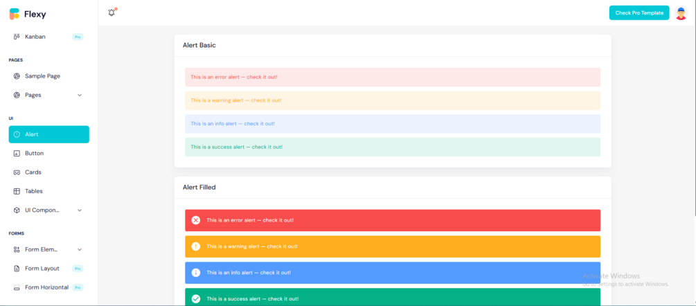
Task: Click the UI Components cube icon
Action: pyautogui.click(x=17, y=210)
